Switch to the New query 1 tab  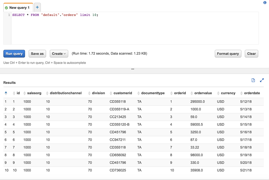[19, 7]
